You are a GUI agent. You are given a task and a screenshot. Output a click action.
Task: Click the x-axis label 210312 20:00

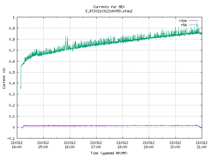coord(175,145)
